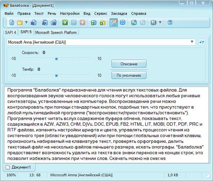Screen dimensions: 213x181
Task: Click the New document toolbar icon
Action: click(12, 23)
